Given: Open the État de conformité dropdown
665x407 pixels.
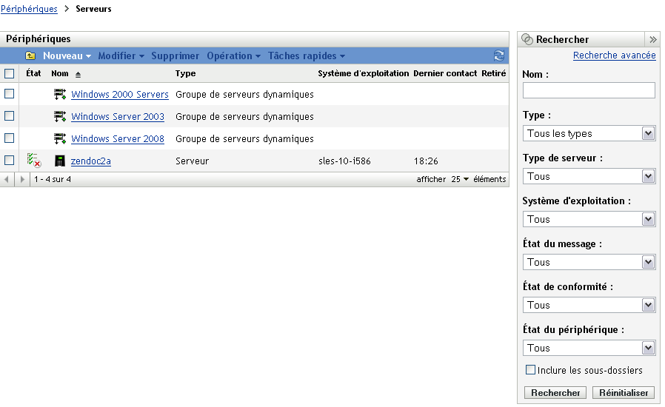Looking at the screenshot, I should click(589, 305).
